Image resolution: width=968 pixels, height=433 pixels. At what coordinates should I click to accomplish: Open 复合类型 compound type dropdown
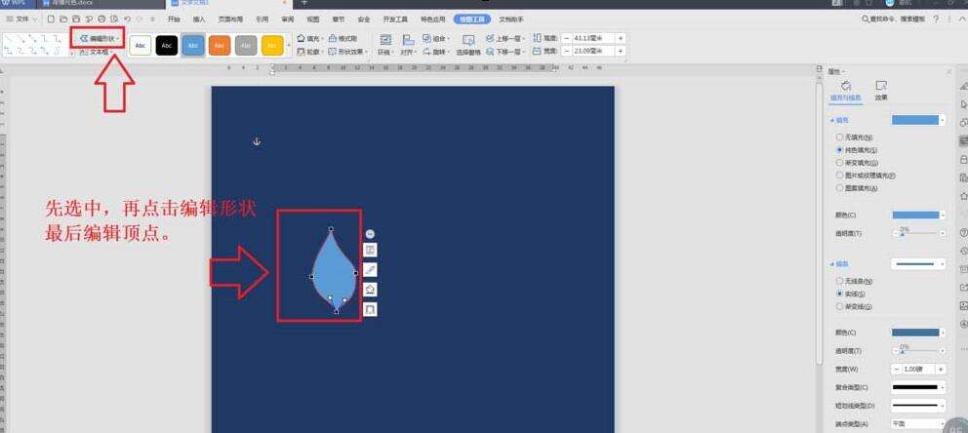click(x=918, y=387)
